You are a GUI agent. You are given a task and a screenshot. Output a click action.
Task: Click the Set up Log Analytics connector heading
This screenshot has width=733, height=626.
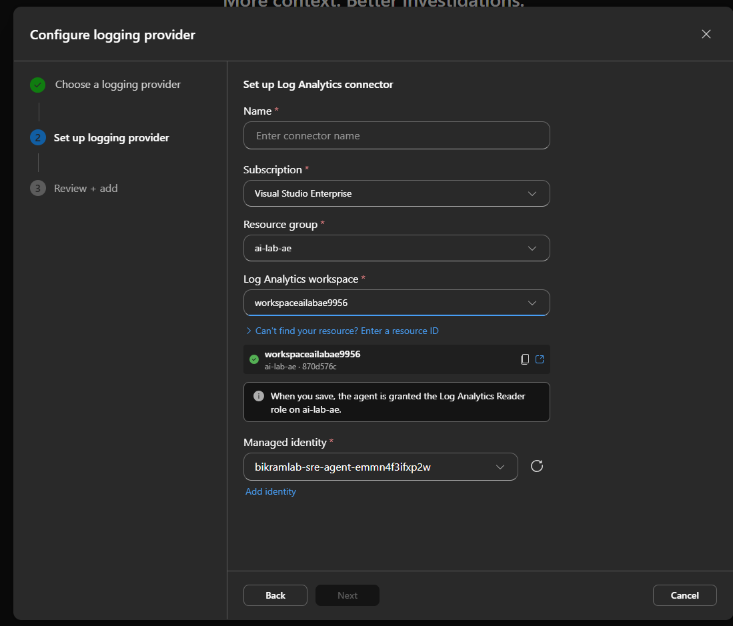coord(318,85)
